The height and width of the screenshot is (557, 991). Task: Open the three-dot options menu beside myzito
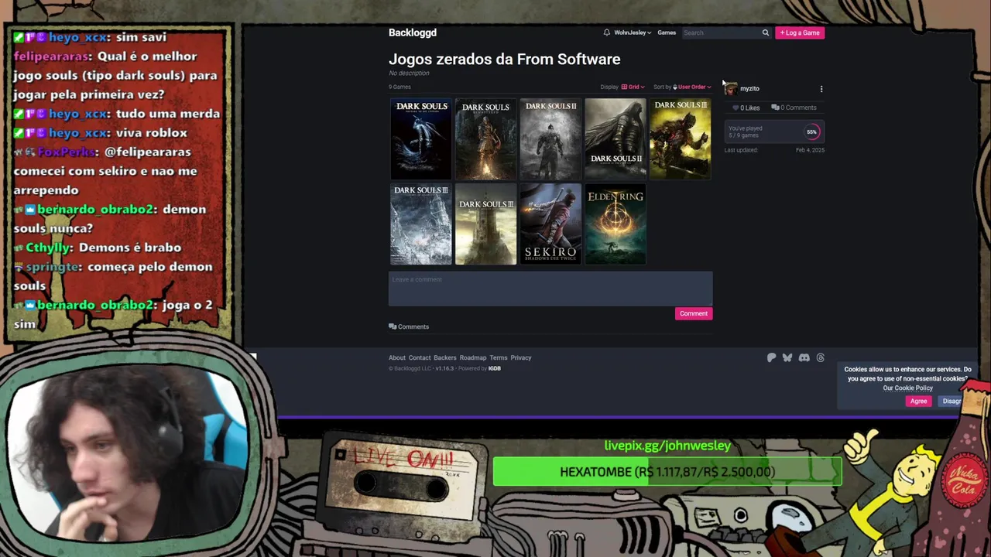click(x=821, y=89)
